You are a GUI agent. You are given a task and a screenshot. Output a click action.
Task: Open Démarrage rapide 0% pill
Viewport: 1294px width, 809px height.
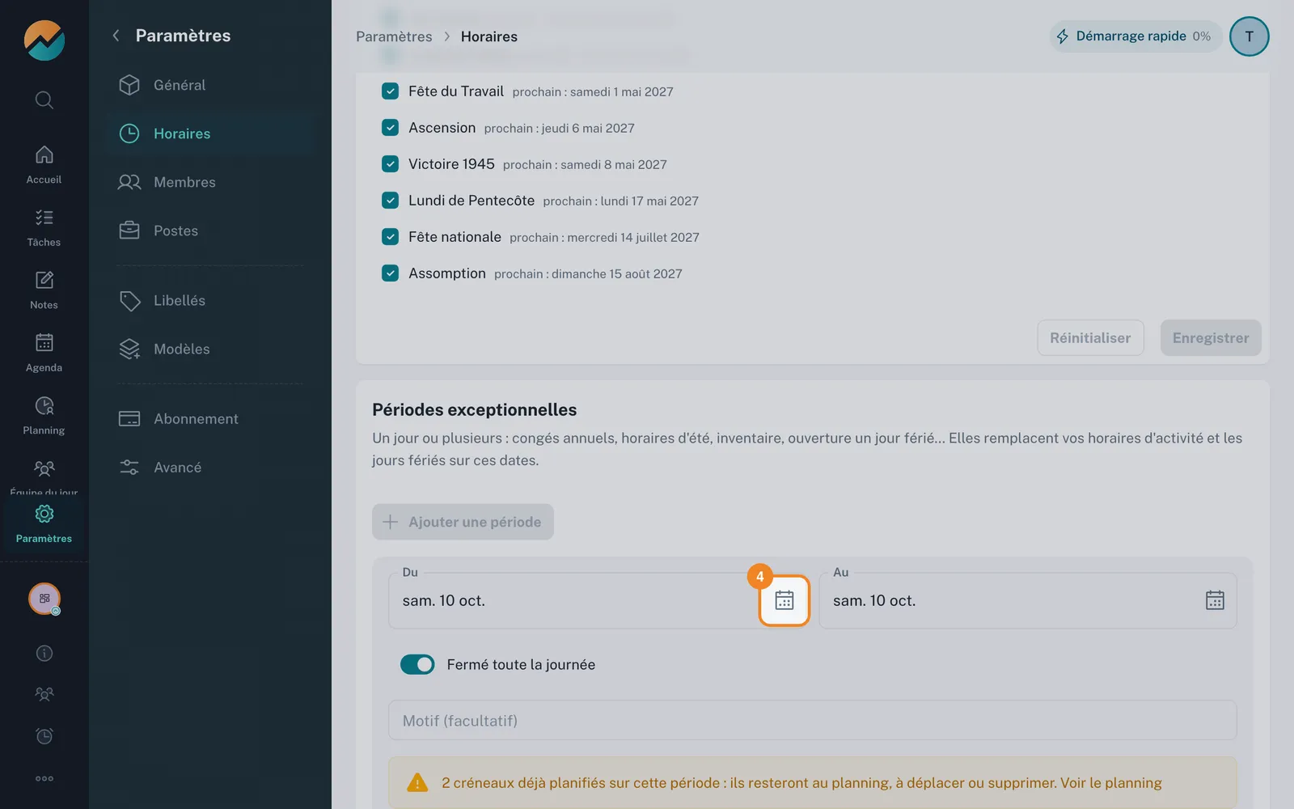click(x=1135, y=36)
